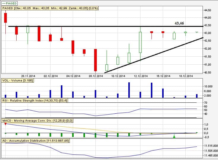The image size is (218, 160).
Task: Click the 10.000 volume axis value
Action: [x=208, y=86]
